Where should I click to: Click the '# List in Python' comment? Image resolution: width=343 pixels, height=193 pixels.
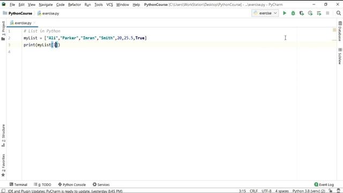[42, 31]
